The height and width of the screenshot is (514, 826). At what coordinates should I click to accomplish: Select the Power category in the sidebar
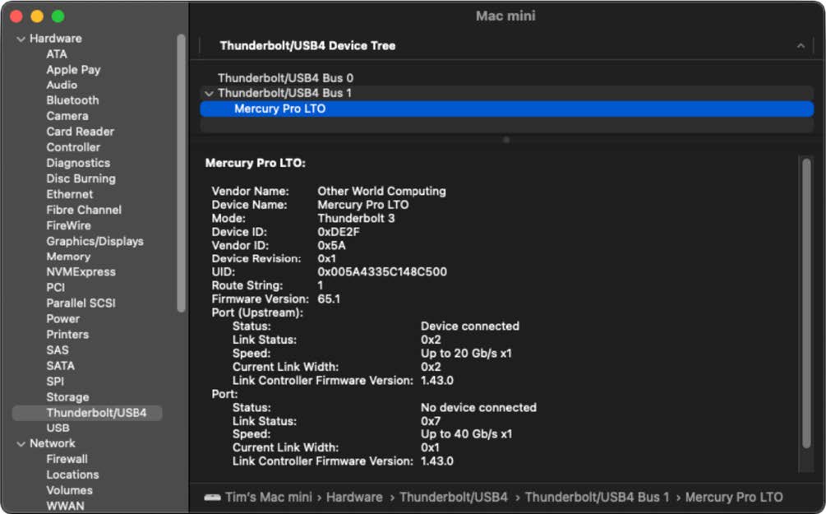pos(61,319)
